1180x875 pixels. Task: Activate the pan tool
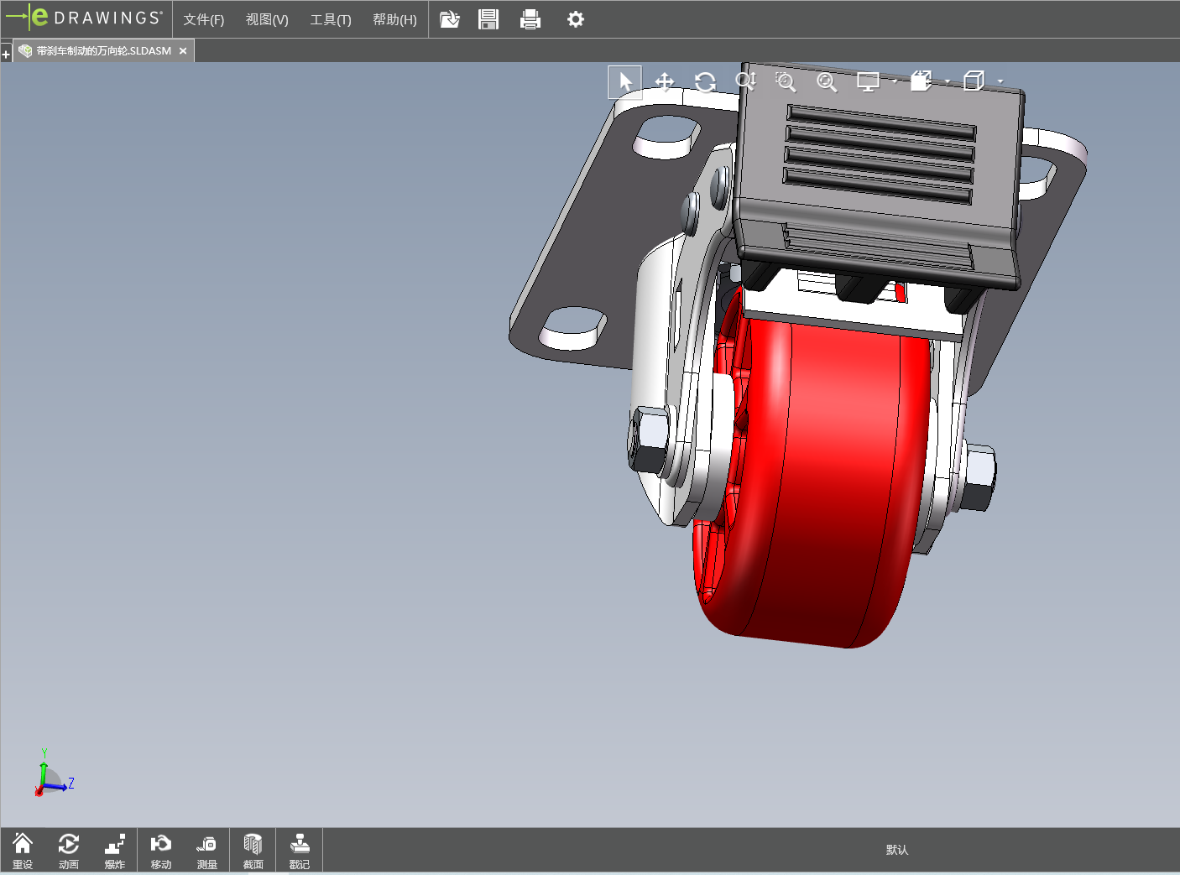coord(665,82)
